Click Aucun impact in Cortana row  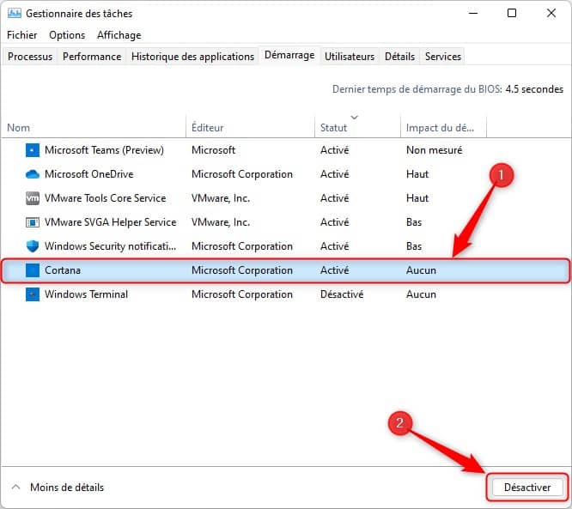[421, 270]
